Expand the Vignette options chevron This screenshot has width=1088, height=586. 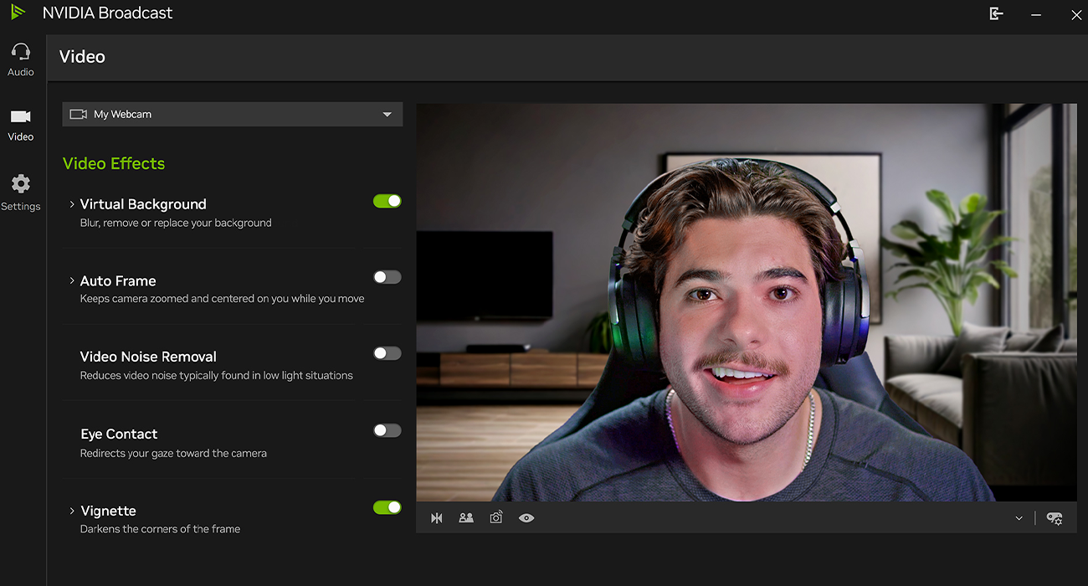pyautogui.click(x=72, y=511)
